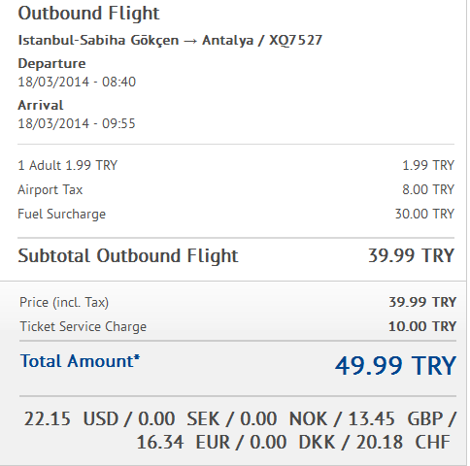Click the Airport Tax label
This screenshot has height=466, width=470.
(50, 190)
